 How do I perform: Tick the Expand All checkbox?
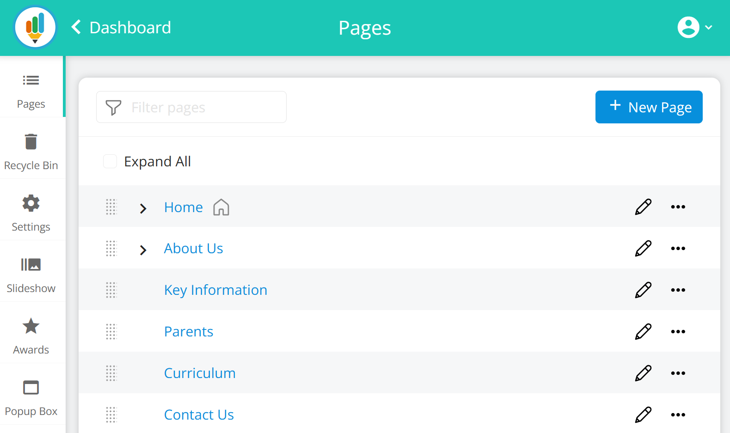pos(110,162)
